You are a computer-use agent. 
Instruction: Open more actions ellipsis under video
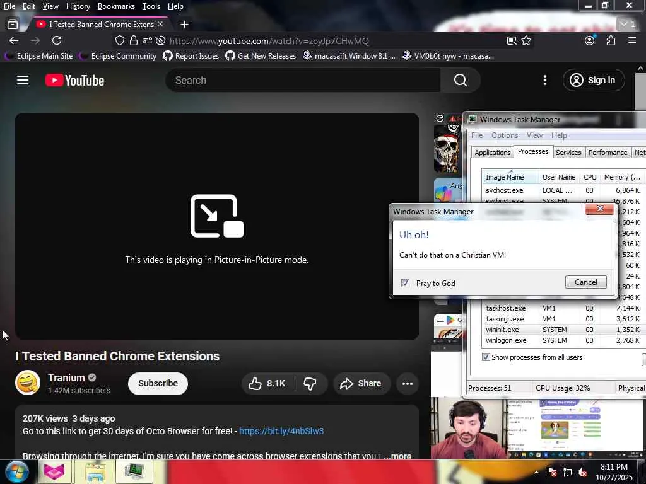(x=408, y=384)
